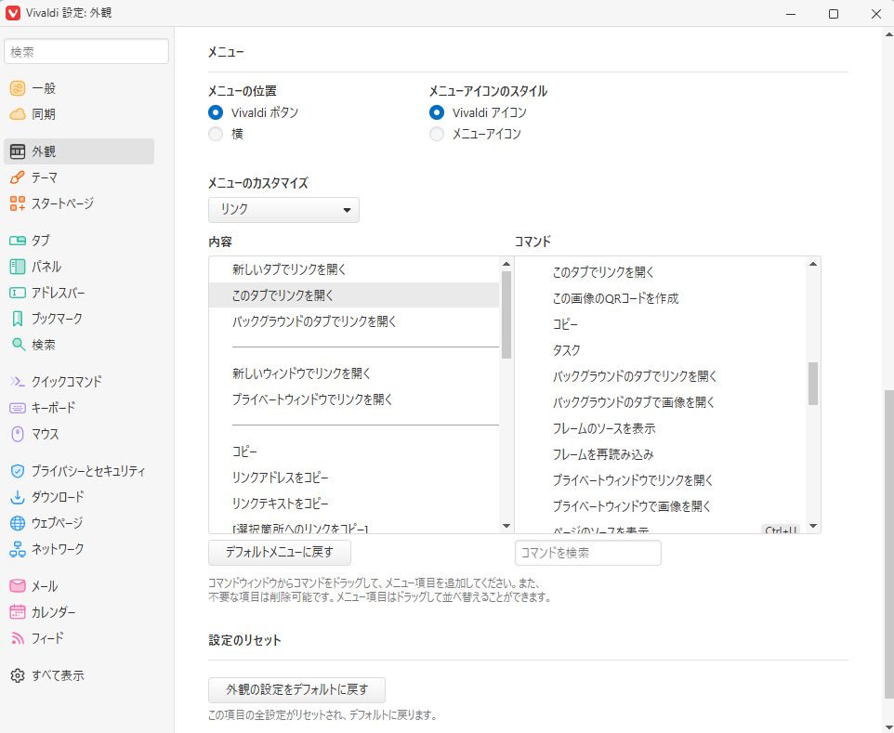Viewport: 894px width, 733px height.
Task: Select 新しいタブでリンクを開く in 内容 list
Action: [355, 269]
